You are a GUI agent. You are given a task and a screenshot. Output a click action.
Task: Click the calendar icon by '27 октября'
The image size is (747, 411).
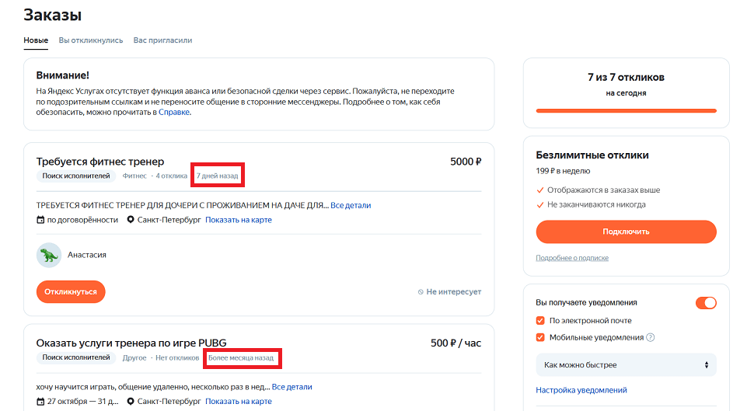(x=40, y=402)
